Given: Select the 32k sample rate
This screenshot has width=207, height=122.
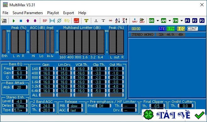Looking at the screenshot, I should tap(161, 34).
